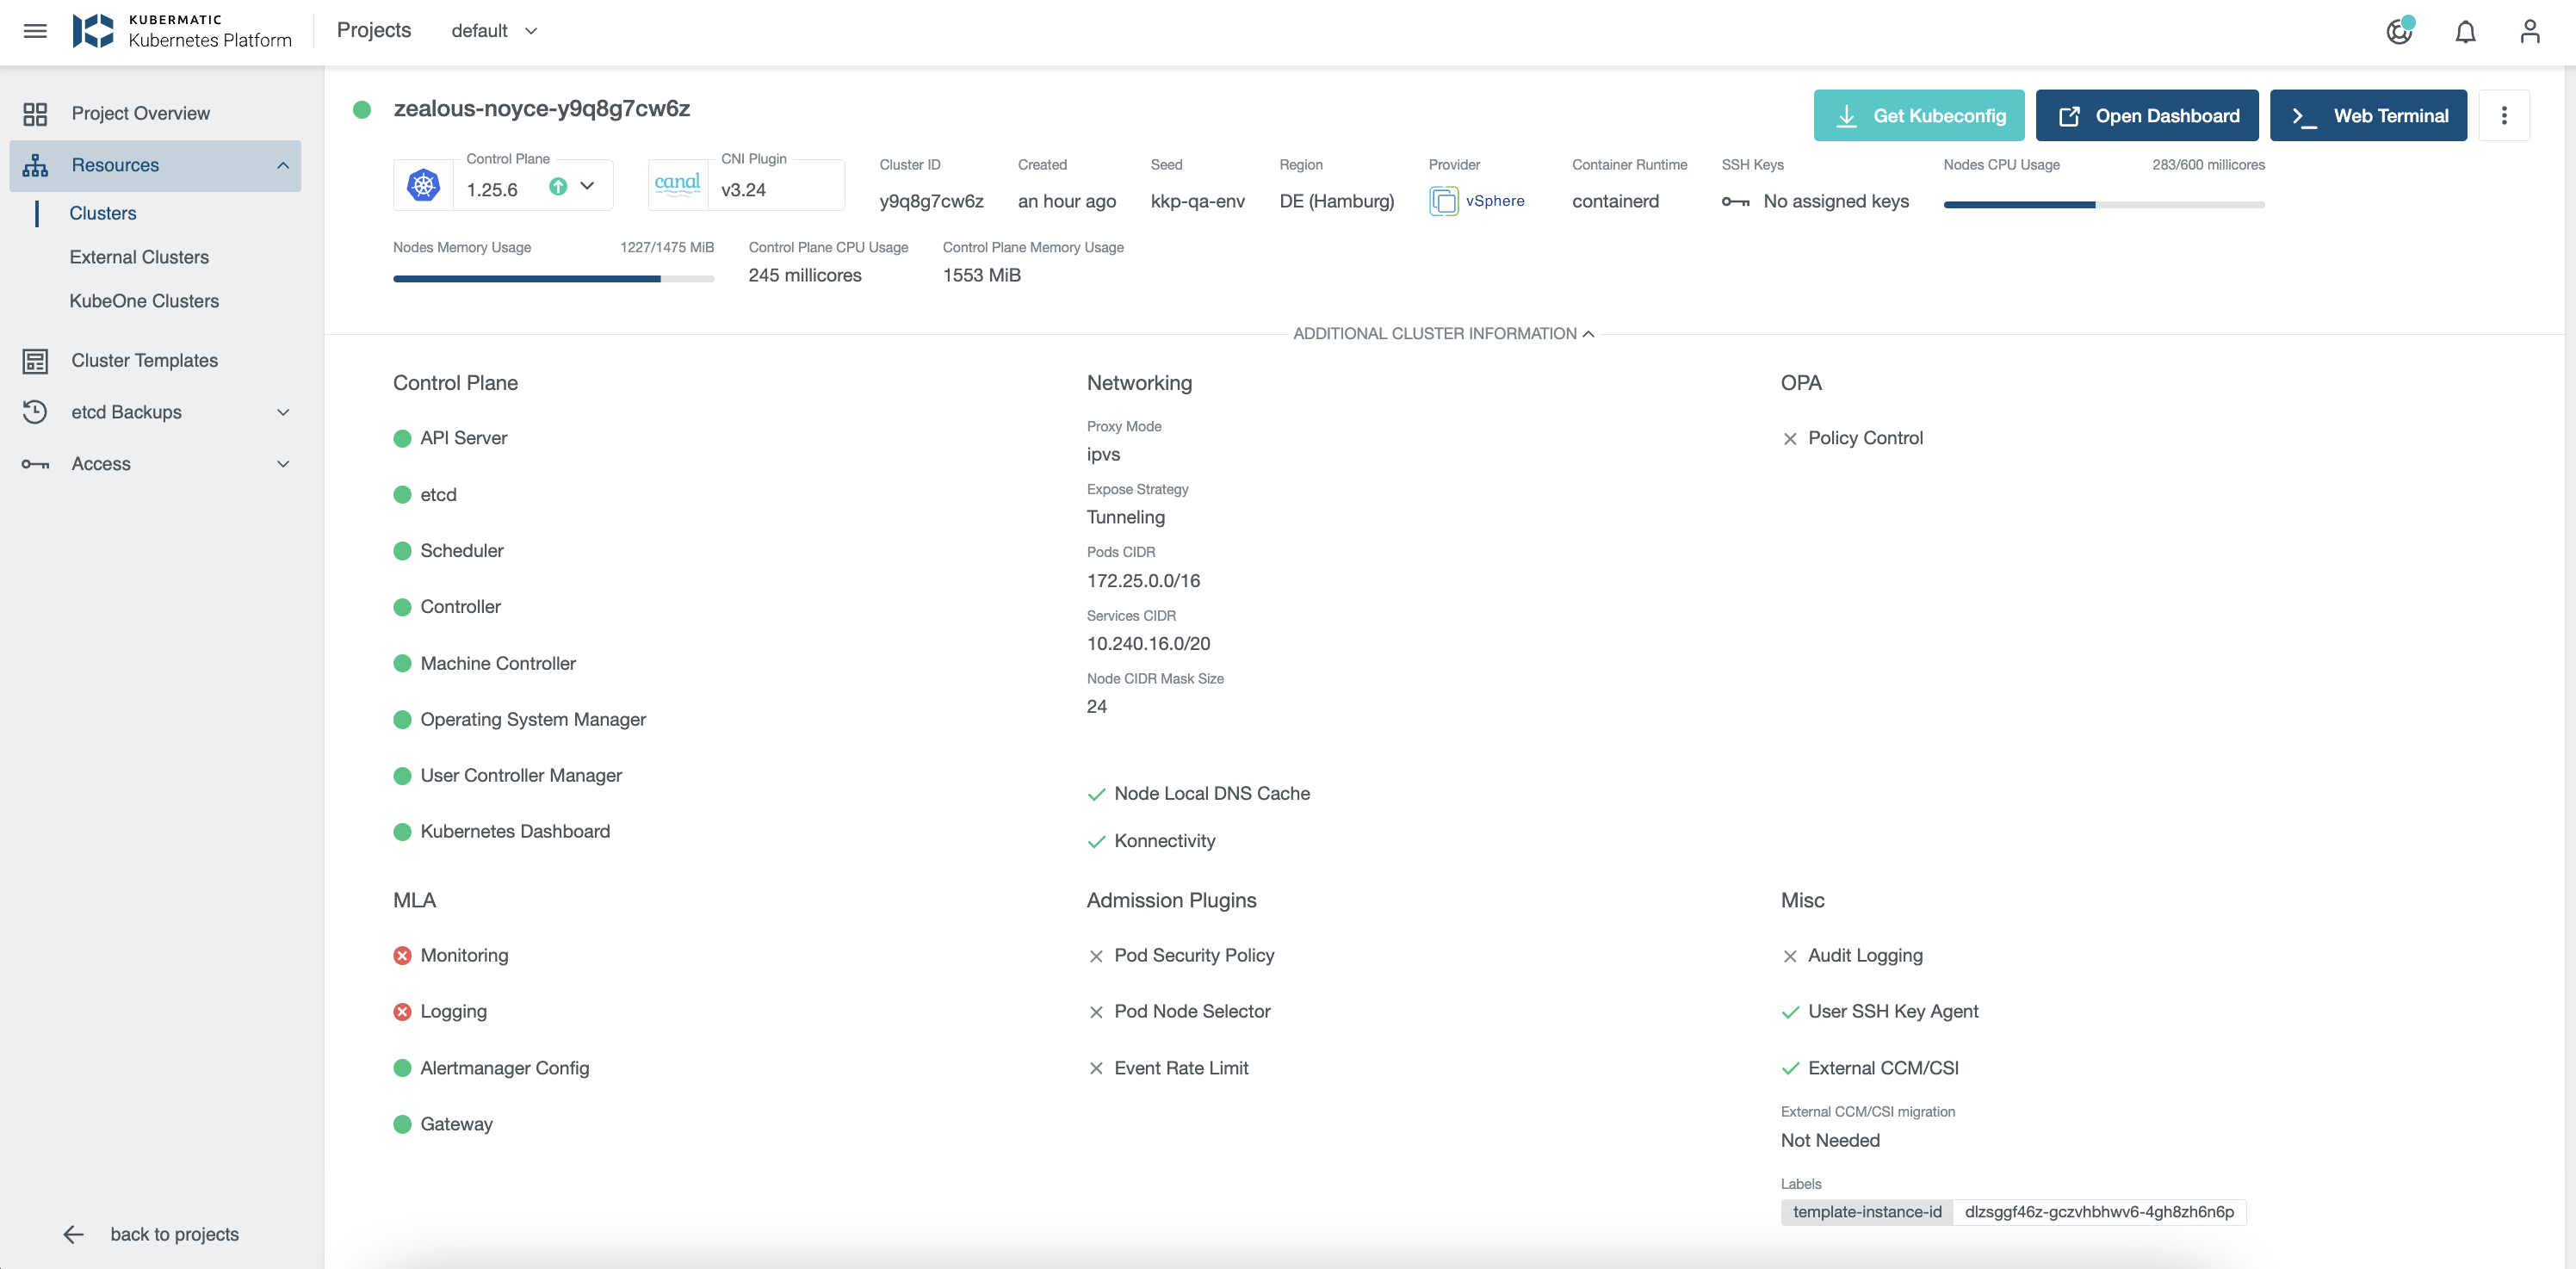Click the help and changelog icon

pos(2399,32)
